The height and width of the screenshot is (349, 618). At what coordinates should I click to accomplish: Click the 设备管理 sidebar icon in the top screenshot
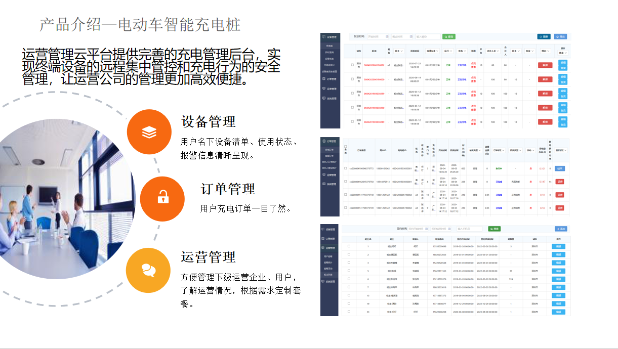324,37
